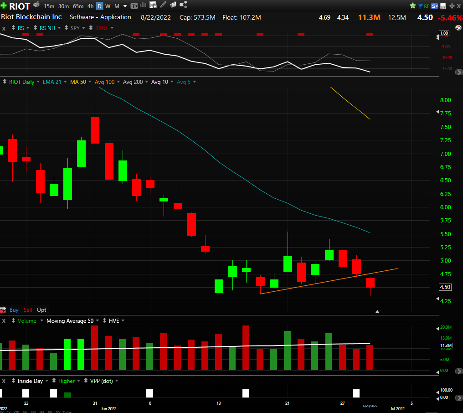Click the blue flag icon
The width and height of the screenshot is (463, 413).
click(421, 6)
